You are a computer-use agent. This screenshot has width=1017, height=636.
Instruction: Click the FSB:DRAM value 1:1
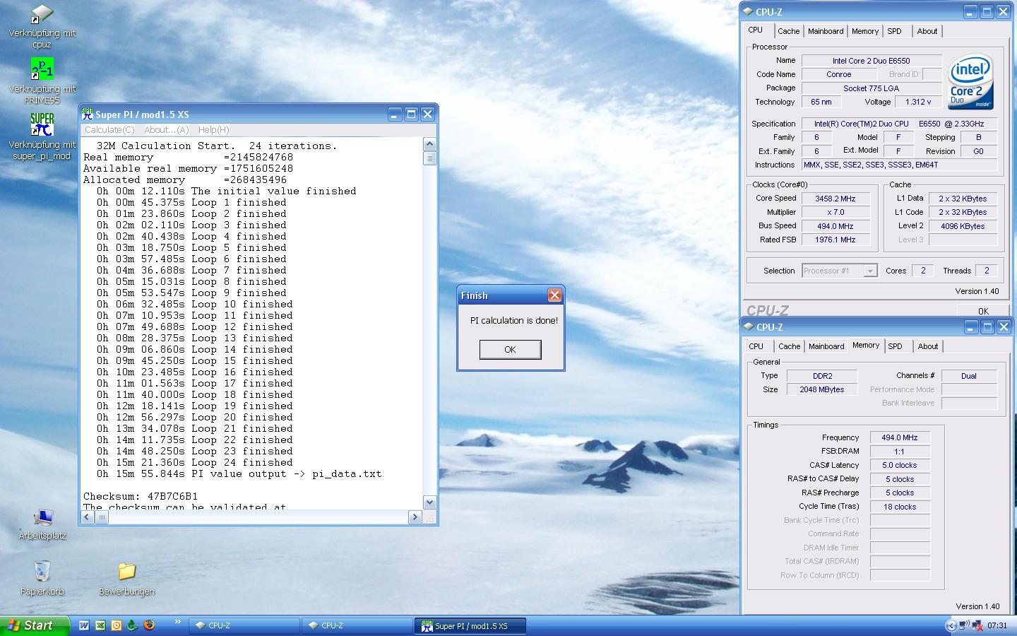pos(900,452)
